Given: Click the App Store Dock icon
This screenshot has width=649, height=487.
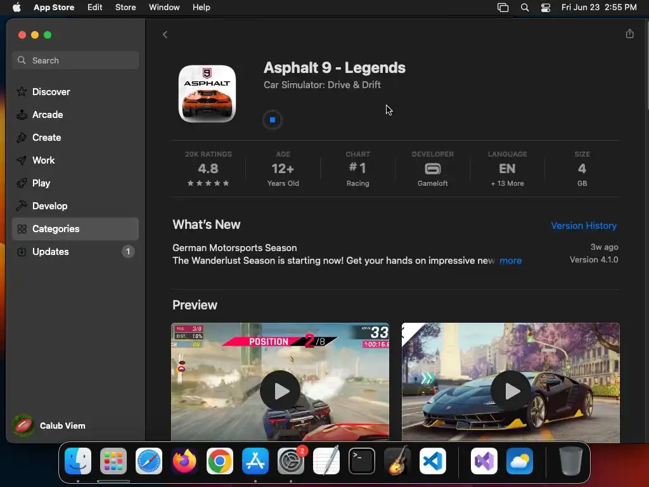Looking at the screenshot, I should coord(255,461).
